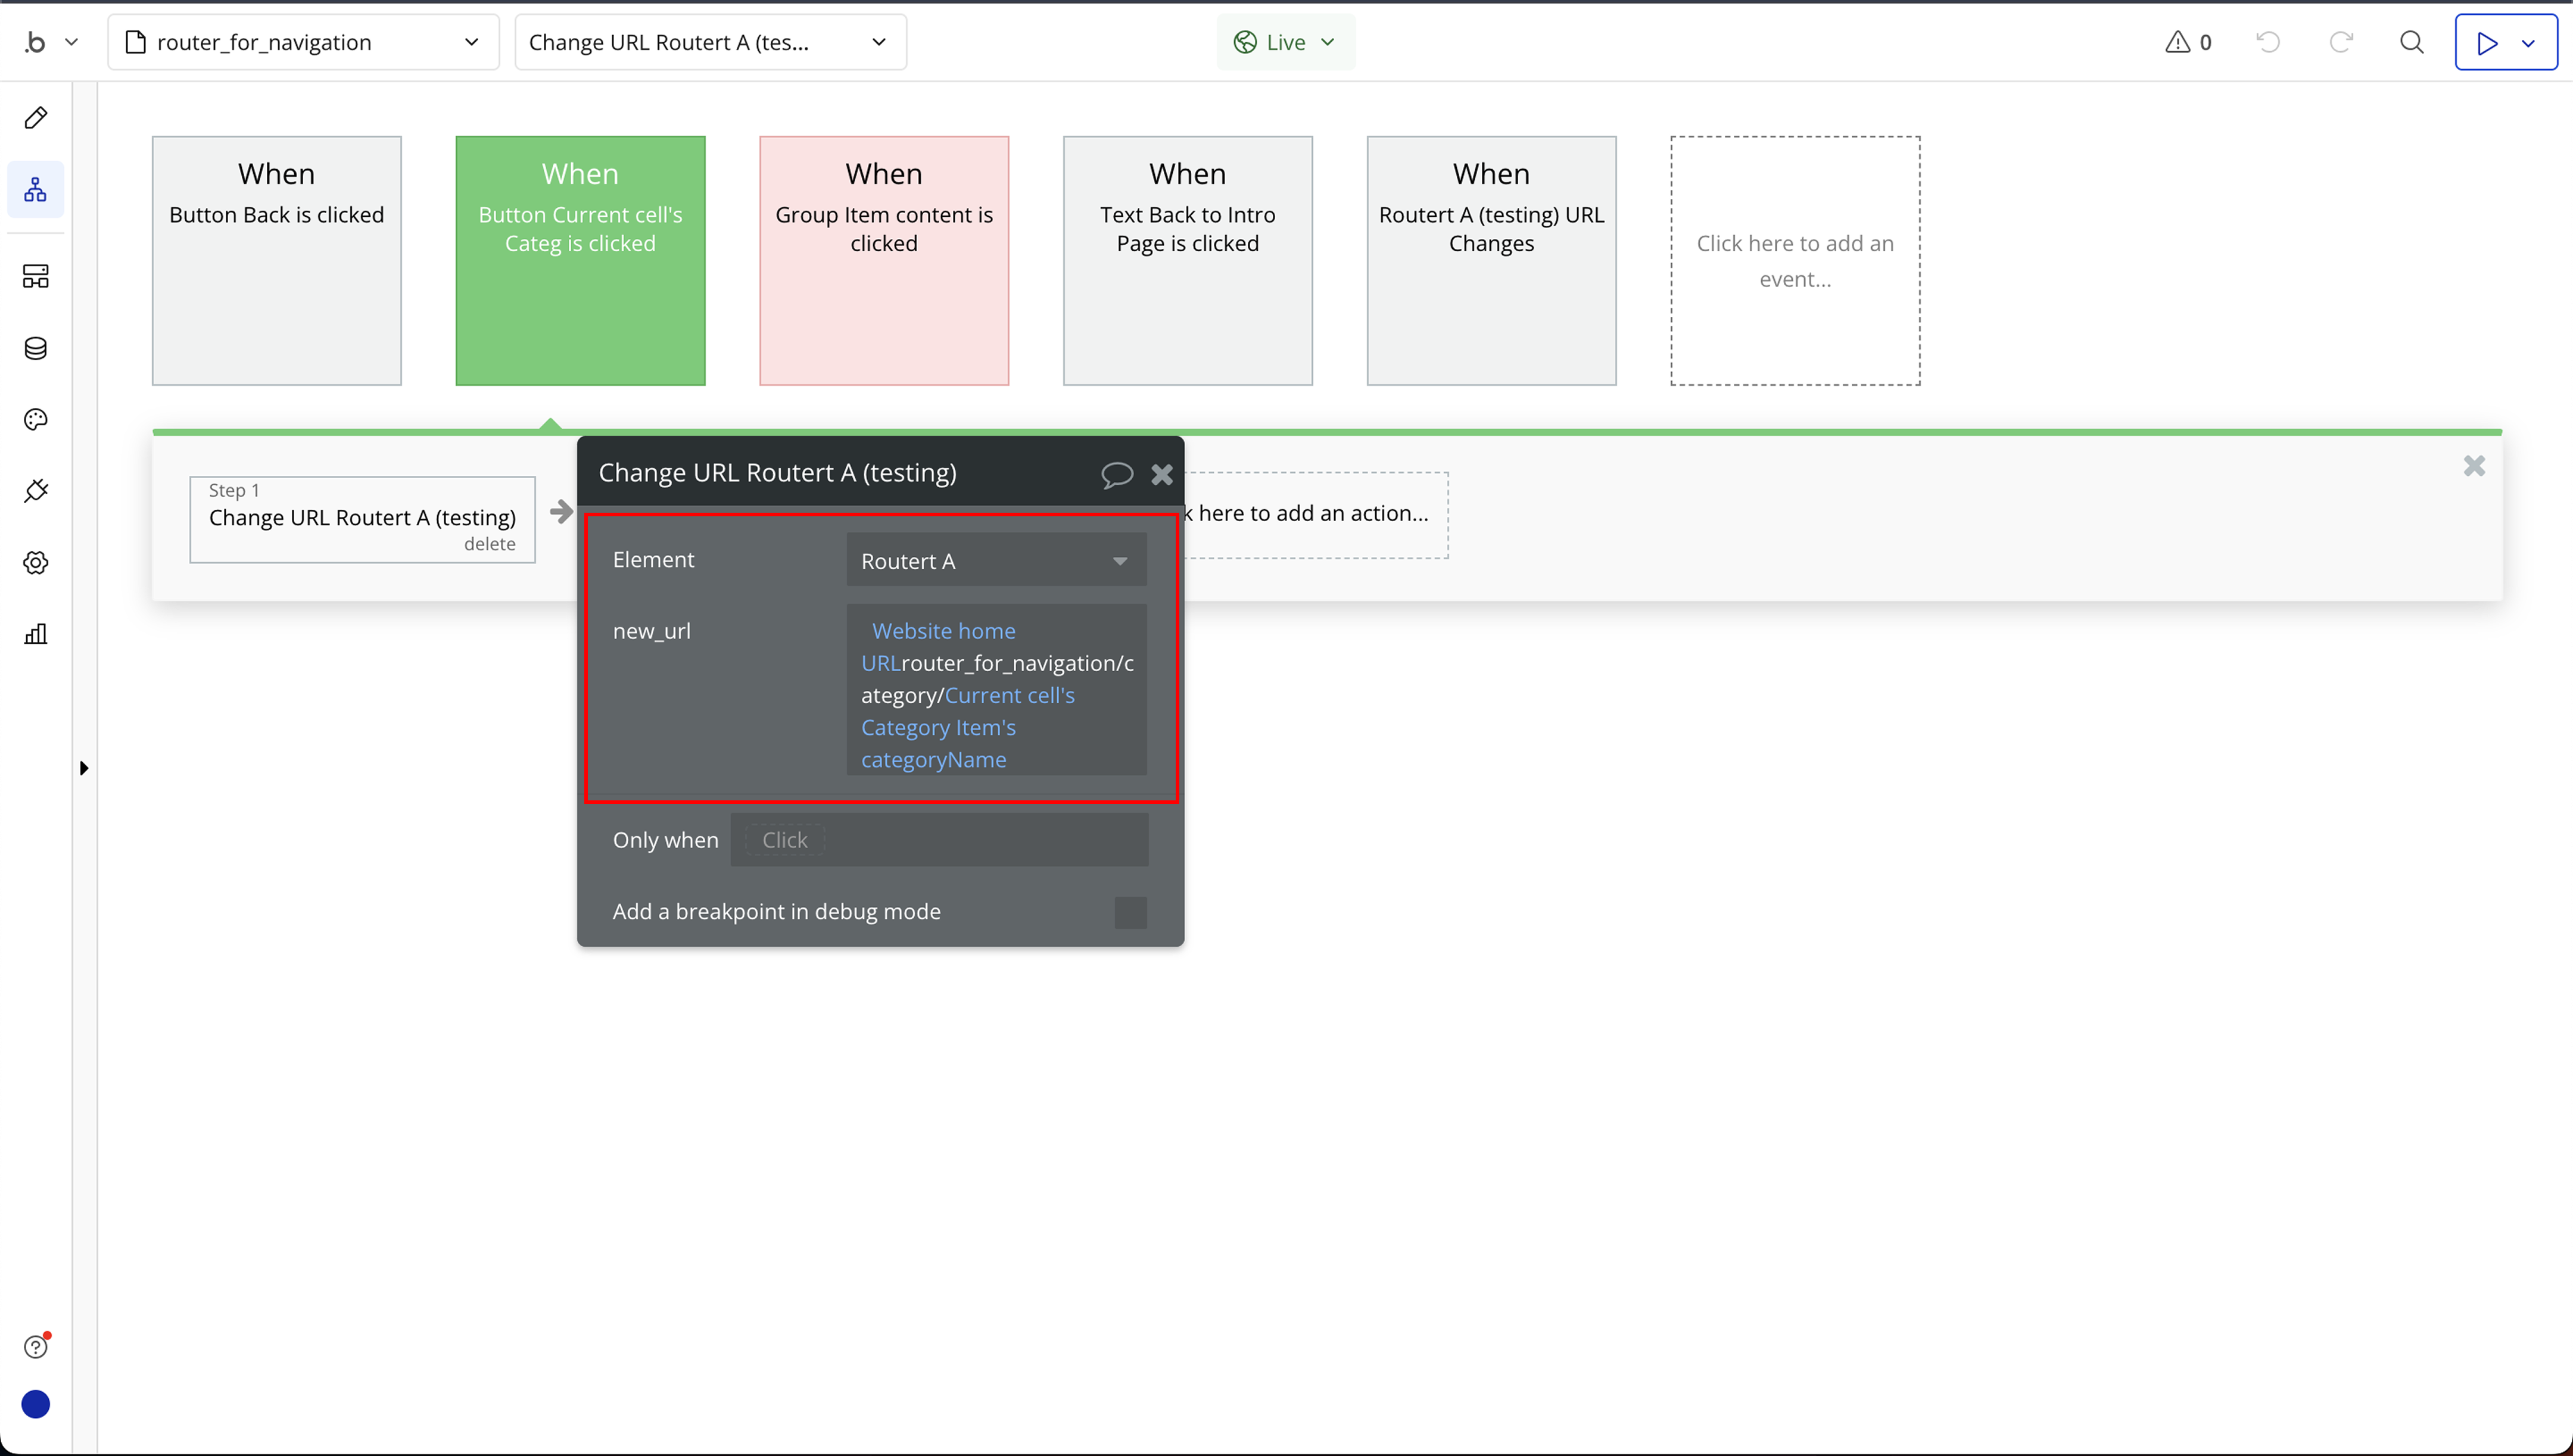Delete Step 1 action
Image resolution: width=2573 pixels, height=1456 pixels.
pos(489,544)
